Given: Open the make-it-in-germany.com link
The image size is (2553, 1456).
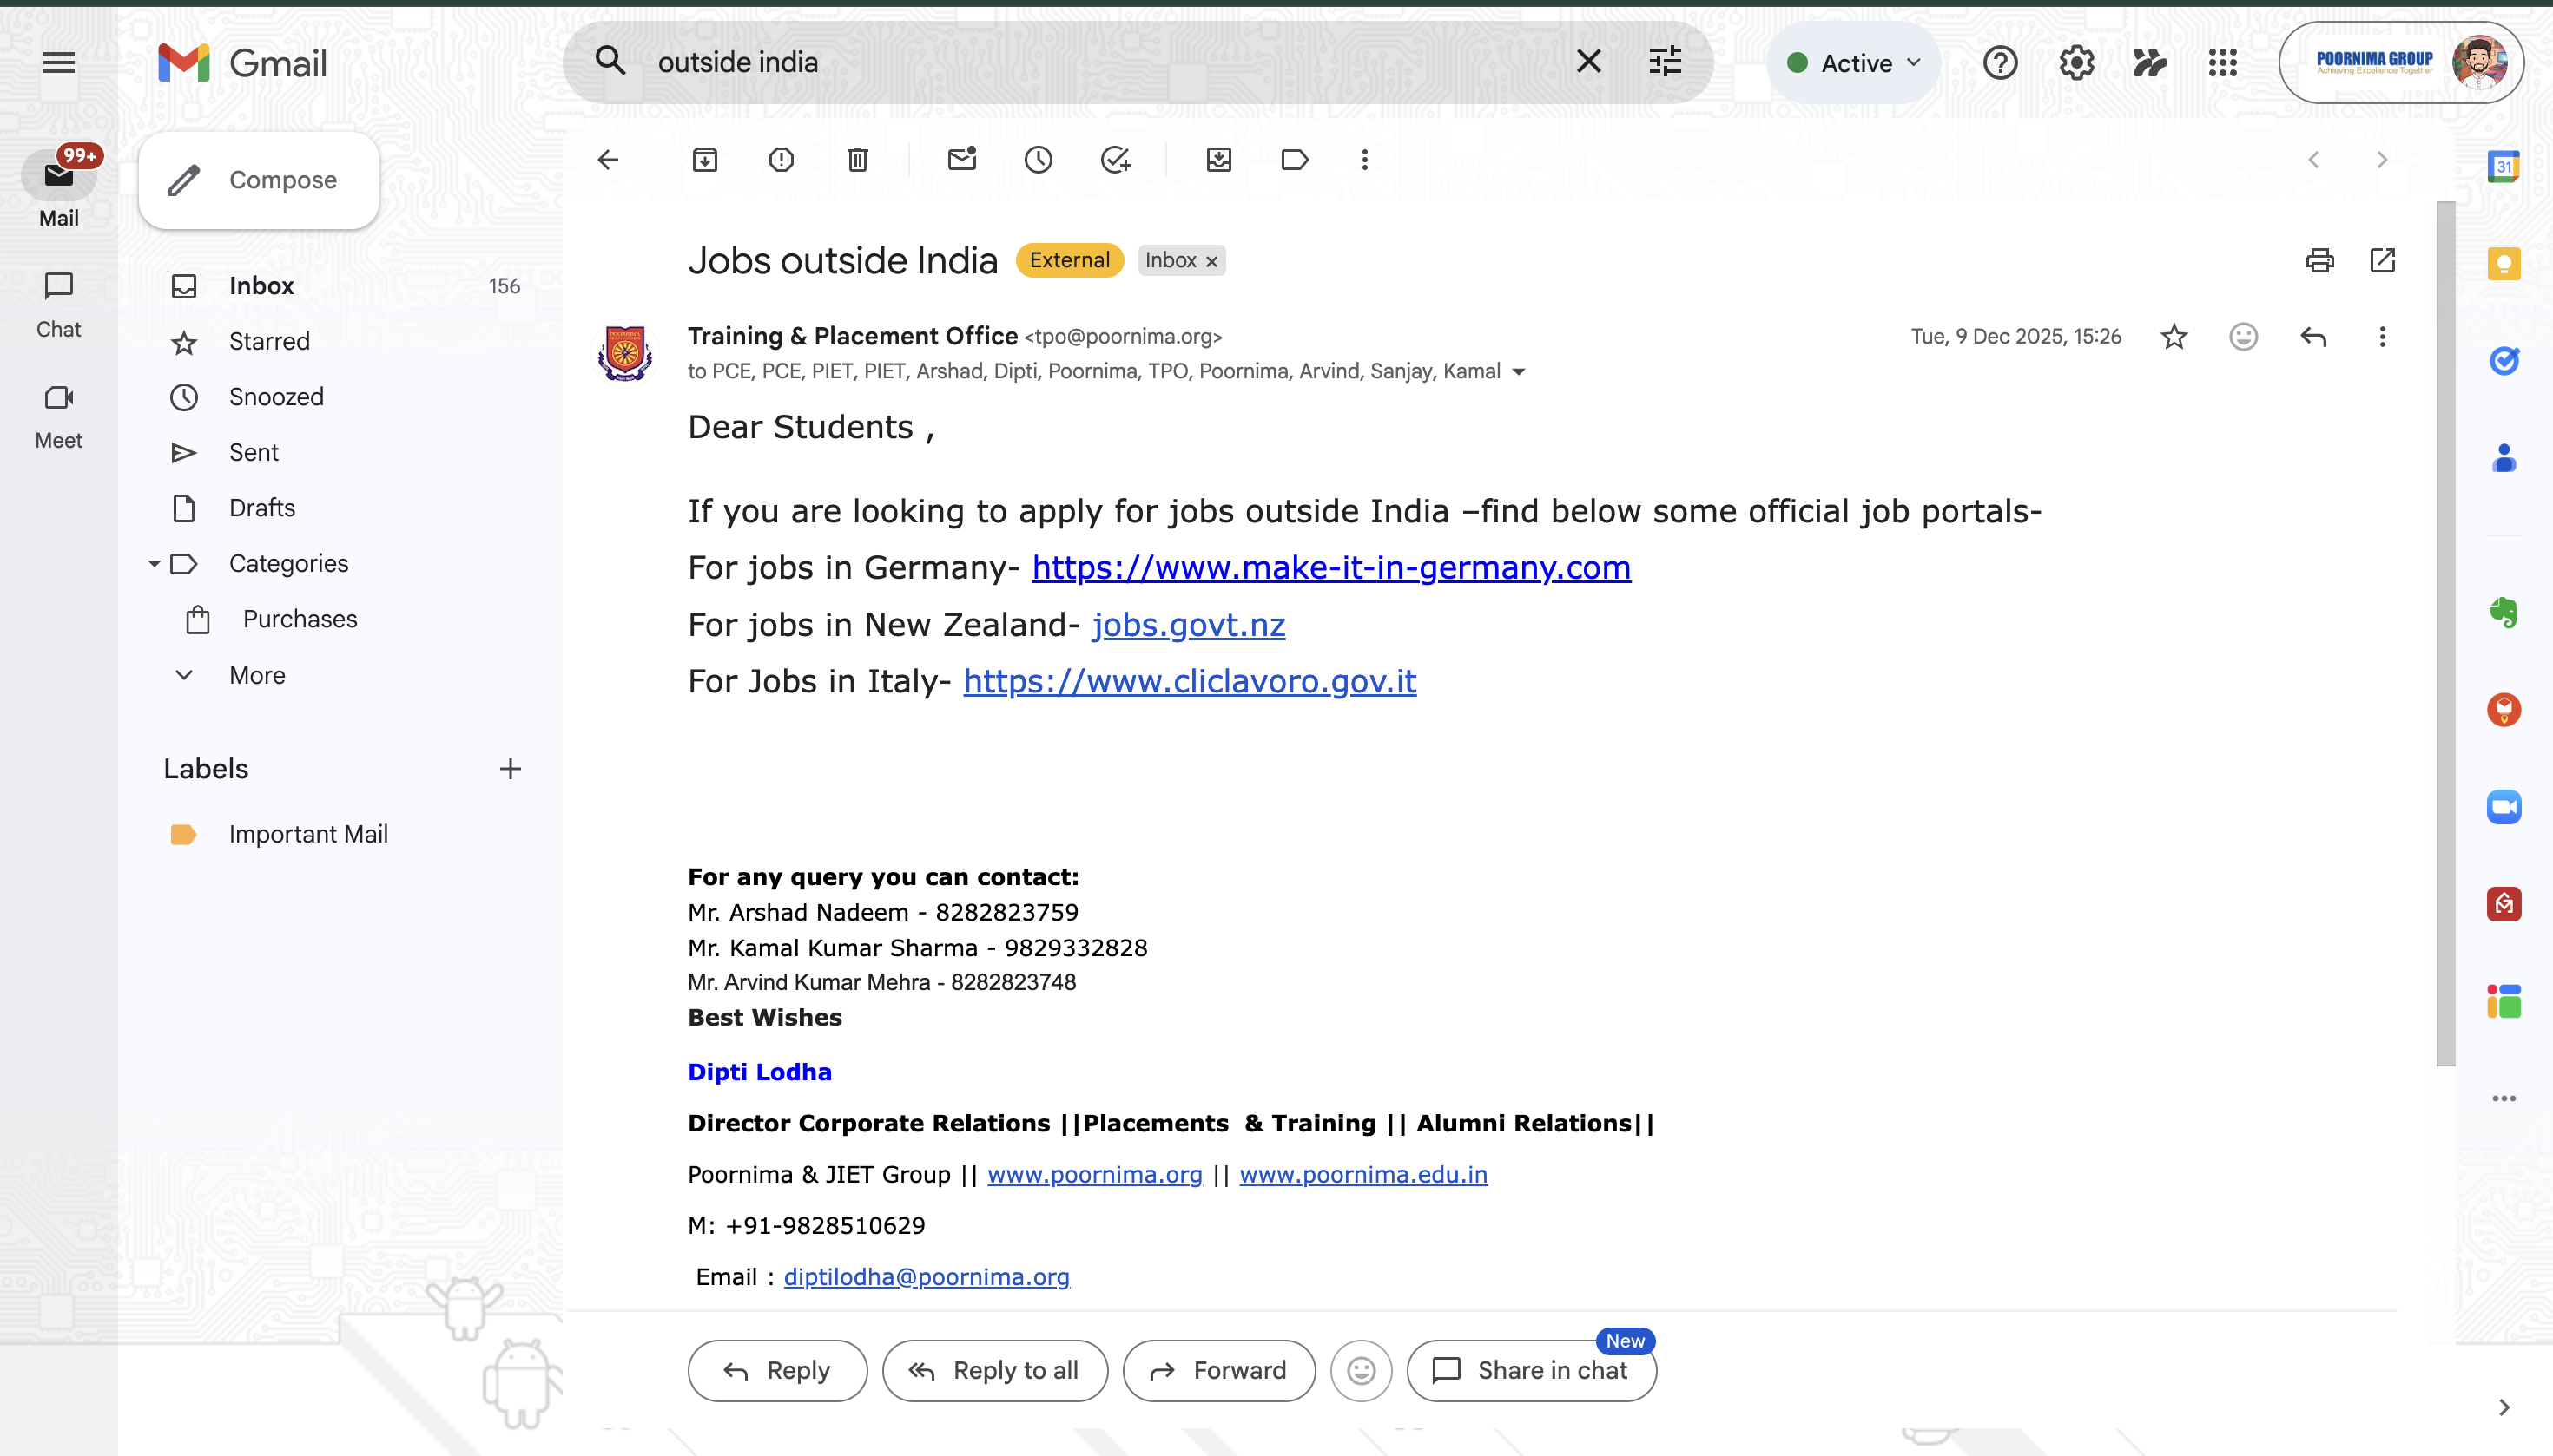Looking at the screenshot, I should pos(1331,568).
